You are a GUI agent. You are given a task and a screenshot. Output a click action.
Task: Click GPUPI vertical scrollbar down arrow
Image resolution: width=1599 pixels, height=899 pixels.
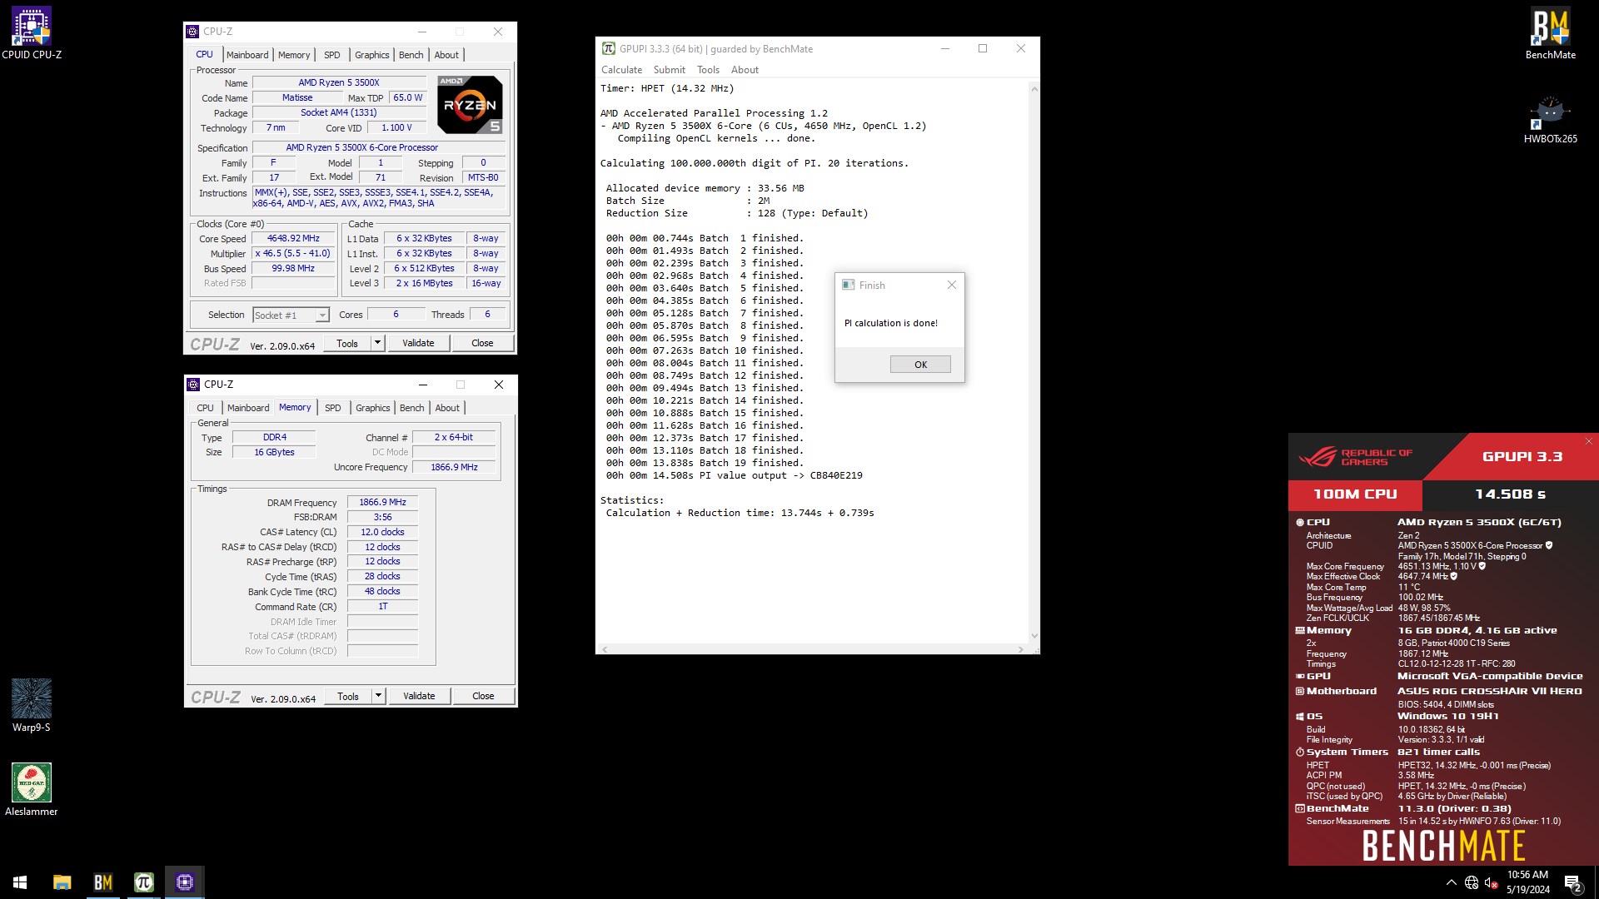[1034, 636]
